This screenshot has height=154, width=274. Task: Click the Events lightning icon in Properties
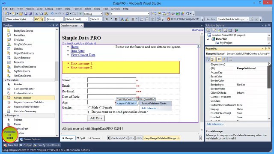coord(224,59)
